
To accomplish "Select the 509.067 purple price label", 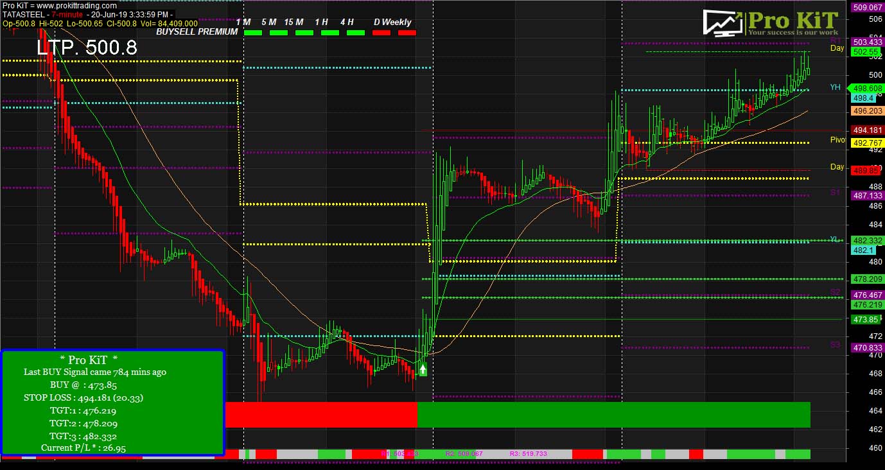I will [866, 8].
